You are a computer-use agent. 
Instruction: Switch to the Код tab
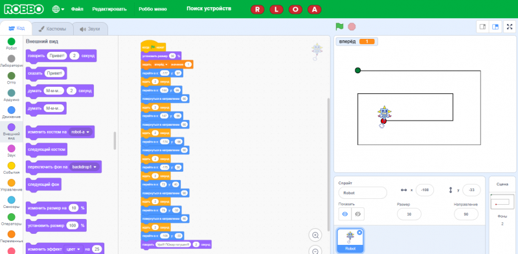point(16,29)
